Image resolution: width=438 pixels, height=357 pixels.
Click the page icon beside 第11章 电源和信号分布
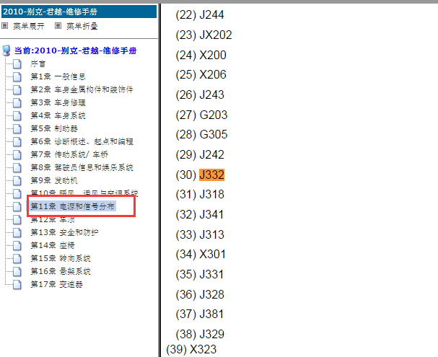point(17,206)
